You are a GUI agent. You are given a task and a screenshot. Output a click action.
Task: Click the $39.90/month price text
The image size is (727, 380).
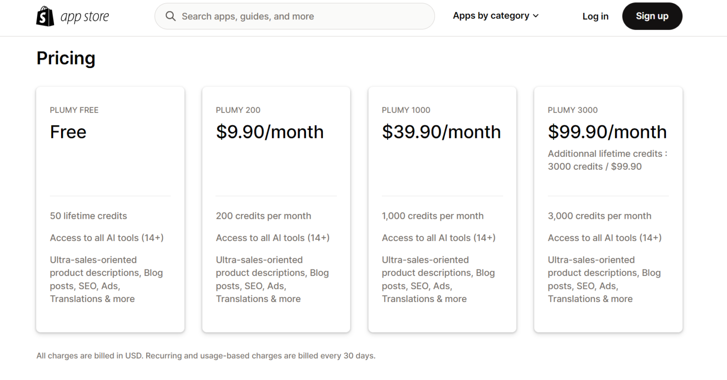[441, 132]
